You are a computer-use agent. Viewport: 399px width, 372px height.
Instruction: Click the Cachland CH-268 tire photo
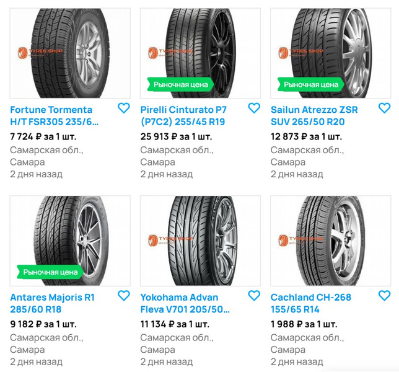[x=330, y=241]
